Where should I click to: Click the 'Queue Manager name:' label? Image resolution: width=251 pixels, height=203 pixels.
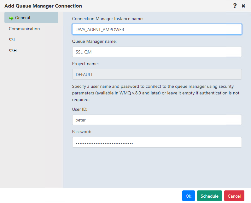click(94, 41)
